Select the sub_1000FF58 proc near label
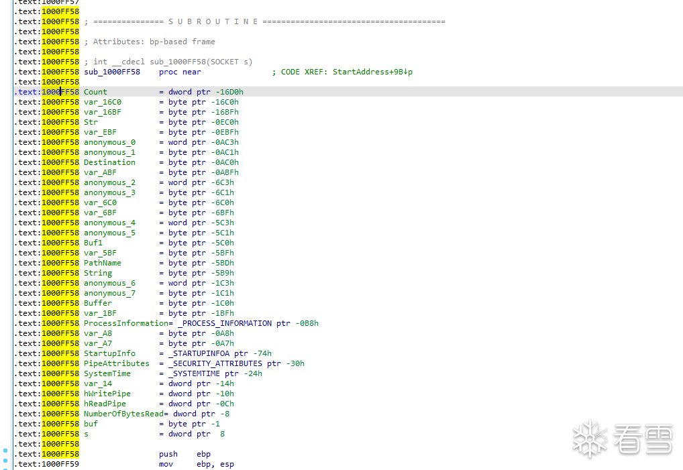683x470 pixels. 112,72
